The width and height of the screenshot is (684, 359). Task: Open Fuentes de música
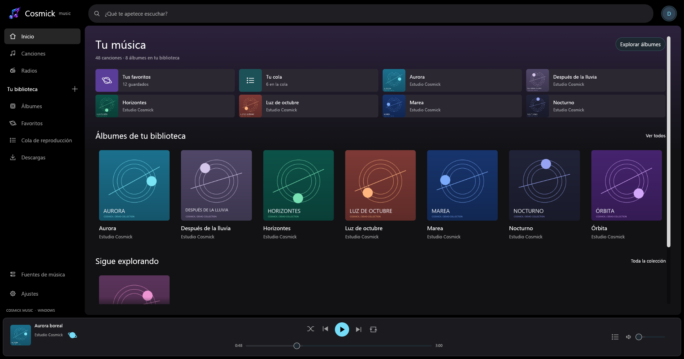point(42,274)
